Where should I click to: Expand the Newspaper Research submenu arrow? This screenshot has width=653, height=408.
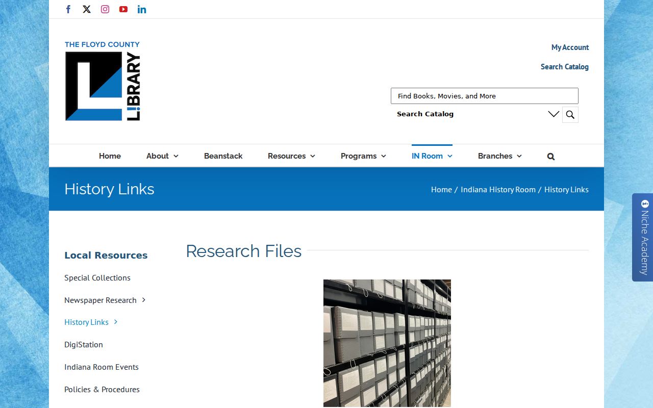tap(144, 300)
